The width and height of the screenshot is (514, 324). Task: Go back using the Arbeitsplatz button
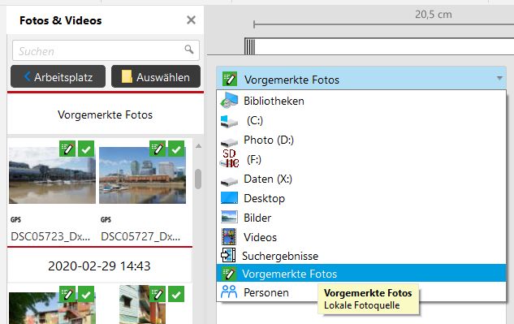[x=58, y=76]
